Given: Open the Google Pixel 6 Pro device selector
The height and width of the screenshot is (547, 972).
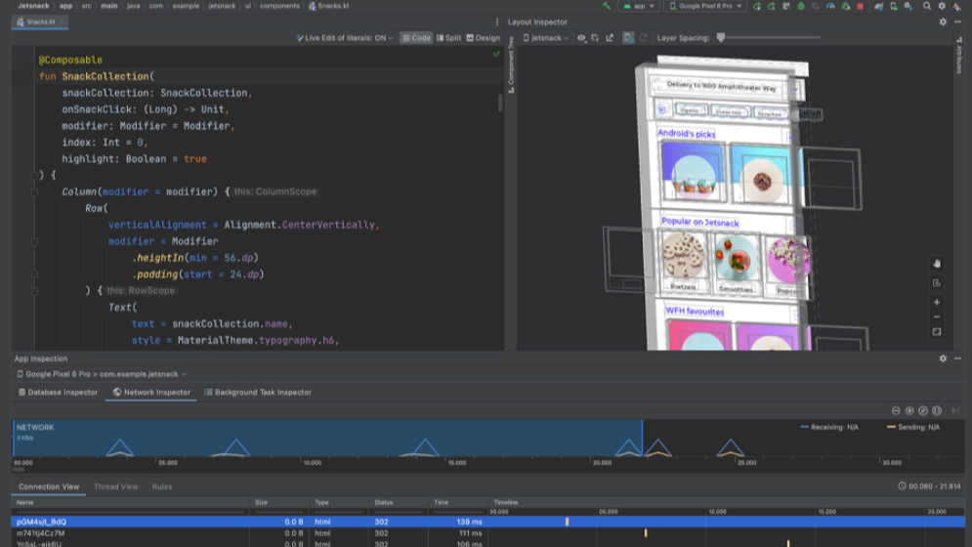Looking at the screenshot, I should (x=705, y=6).
